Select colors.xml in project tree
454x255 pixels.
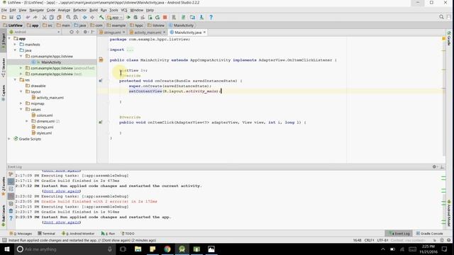[x=44, y=115]
